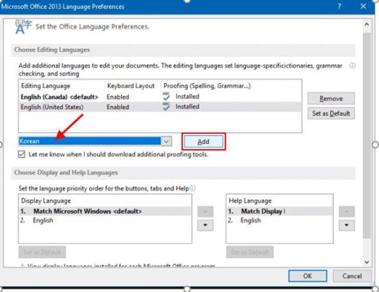Click the Help question mark in title bar

(x=340, y=7)
